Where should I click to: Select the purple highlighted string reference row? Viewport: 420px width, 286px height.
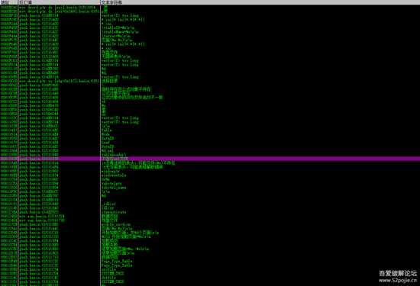coord(210,159)
